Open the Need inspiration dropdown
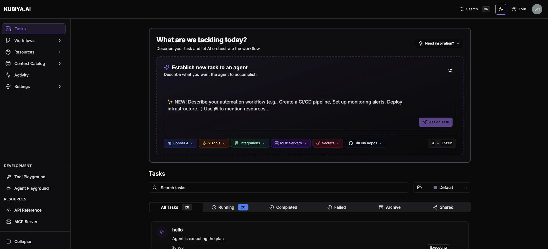The height and width of the screenshot is (249, 548). [x=439, y=43]
